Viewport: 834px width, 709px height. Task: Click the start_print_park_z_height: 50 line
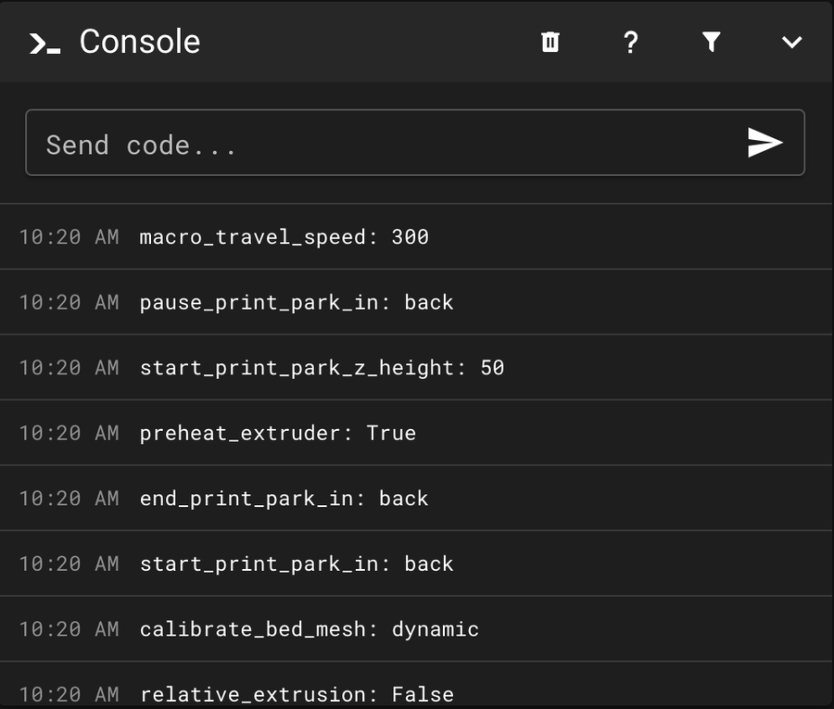point(322,368)
